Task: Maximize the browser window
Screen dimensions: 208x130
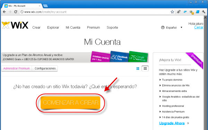Action: pyautogui.click(x=196, y=2)
